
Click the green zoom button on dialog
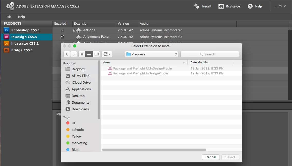75,46
